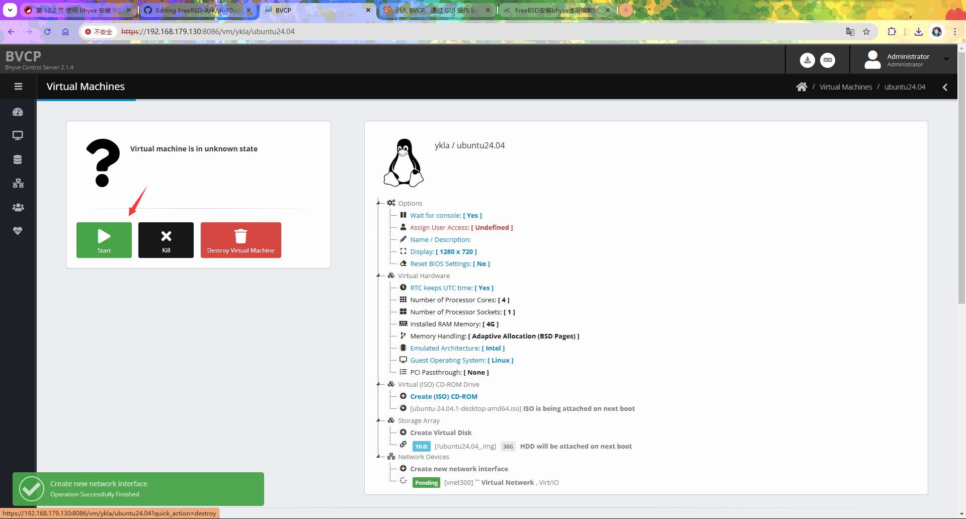Screen dimensions: 966x519
Task: Click the Tux penguin VM icon
Action: (404, 163)
